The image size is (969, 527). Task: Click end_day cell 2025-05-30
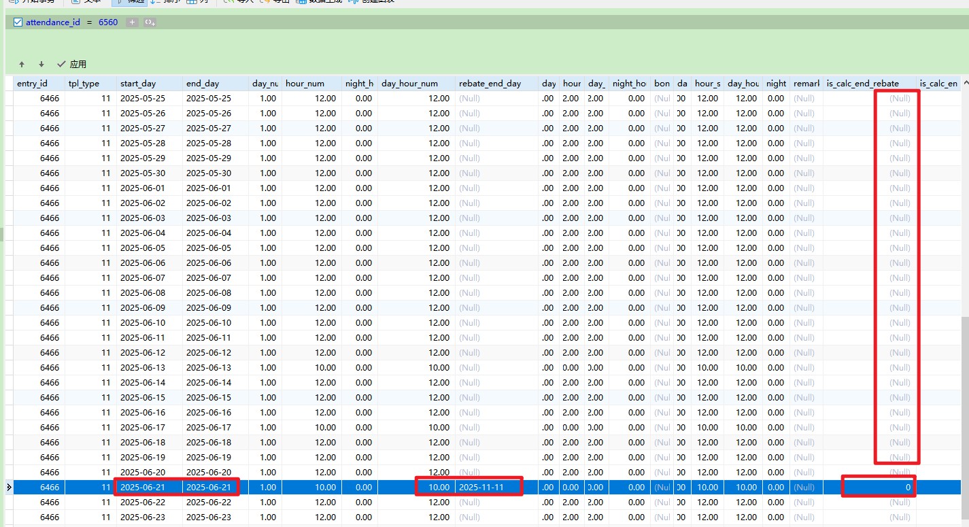click(216, 173)
